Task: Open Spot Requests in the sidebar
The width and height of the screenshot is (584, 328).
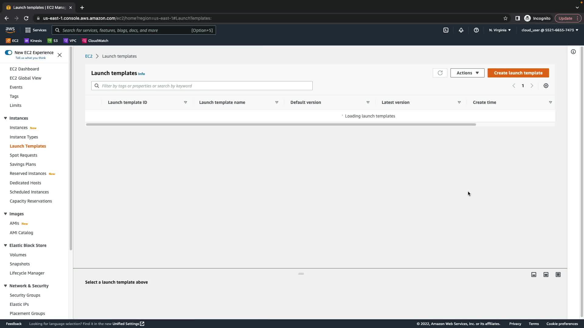Action: [x=23, y=155]
